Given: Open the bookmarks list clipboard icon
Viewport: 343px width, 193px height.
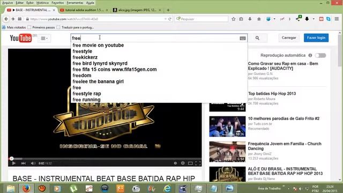Looking at the screenshot, I should click(x=241, y=19).
